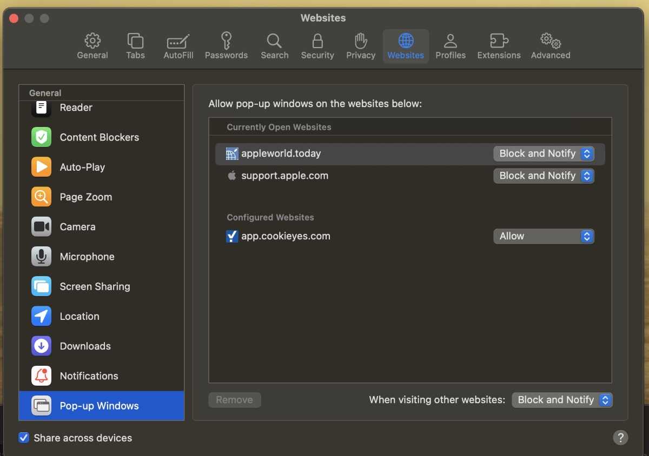Switch to the Tabs label
This screenshot has height=456, width=649.
click(135, 55)
